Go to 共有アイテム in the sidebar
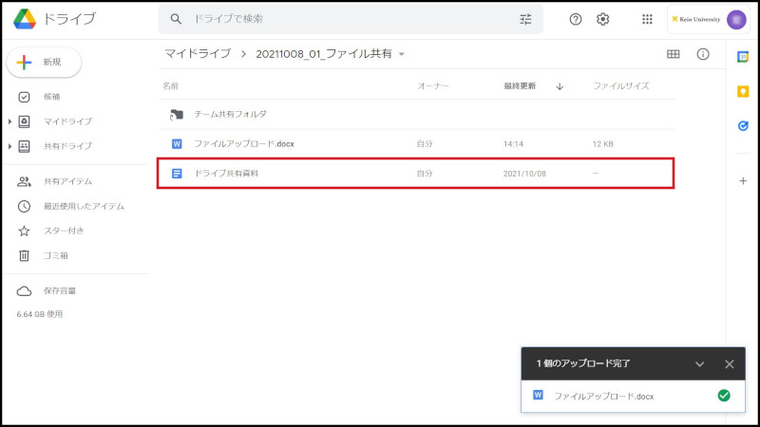 pos(67,181)
